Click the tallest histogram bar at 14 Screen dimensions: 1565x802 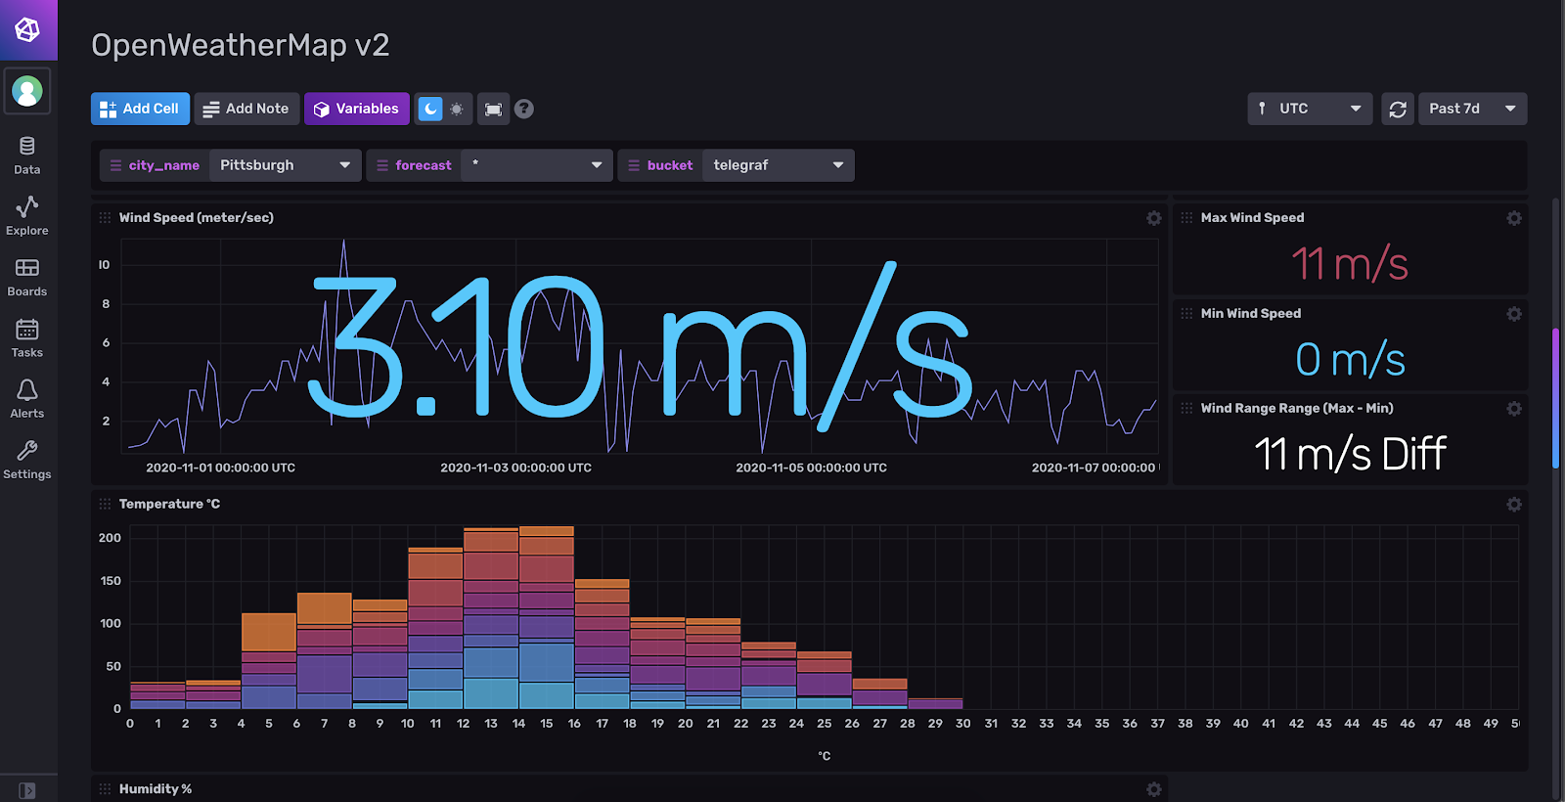(547, 617)
